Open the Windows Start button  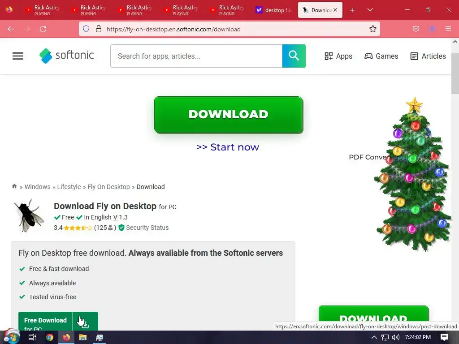point(12,337)
